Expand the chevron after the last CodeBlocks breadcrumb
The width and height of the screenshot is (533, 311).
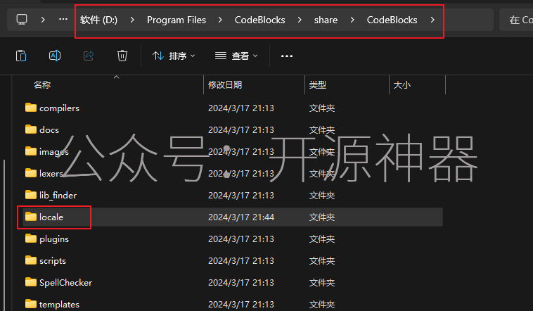pos(432,20)
